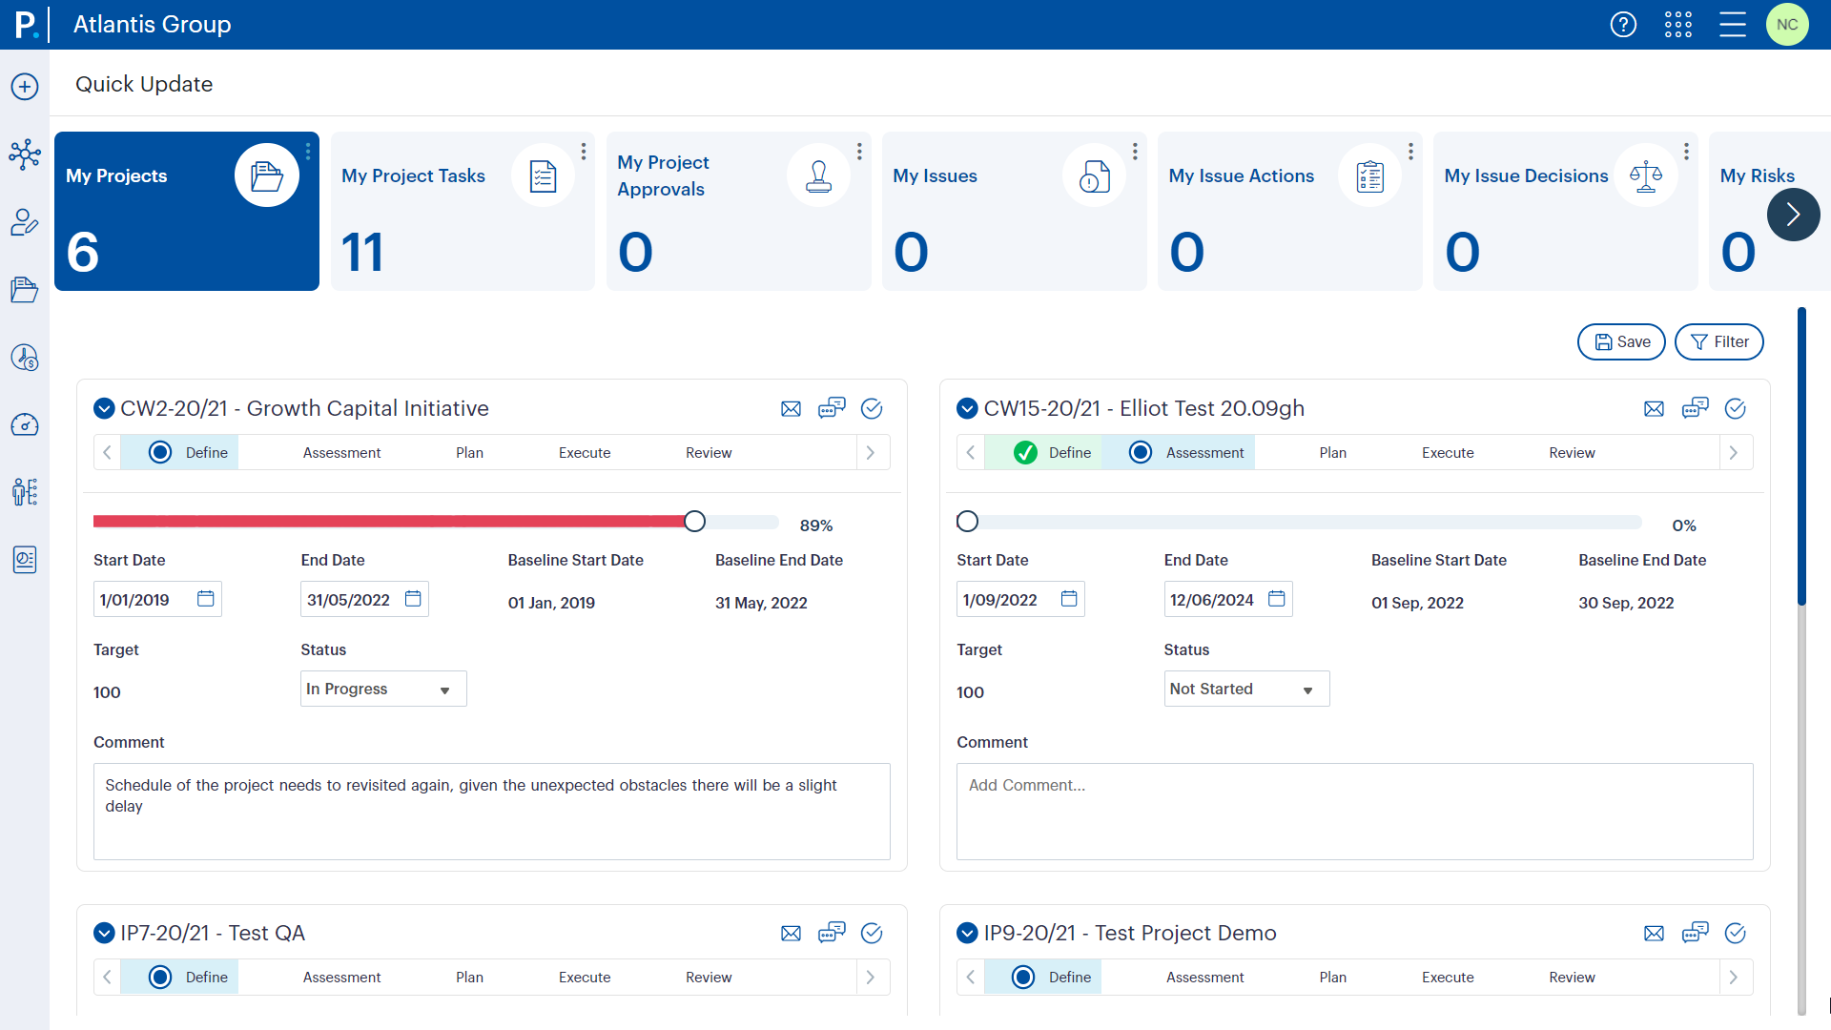Click the Filter button
Screen dimensions: 1831x1030
(1718, 342)
